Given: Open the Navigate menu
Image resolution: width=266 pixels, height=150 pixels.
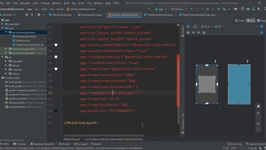Looking at the screenshot, I should pos(25,3).
